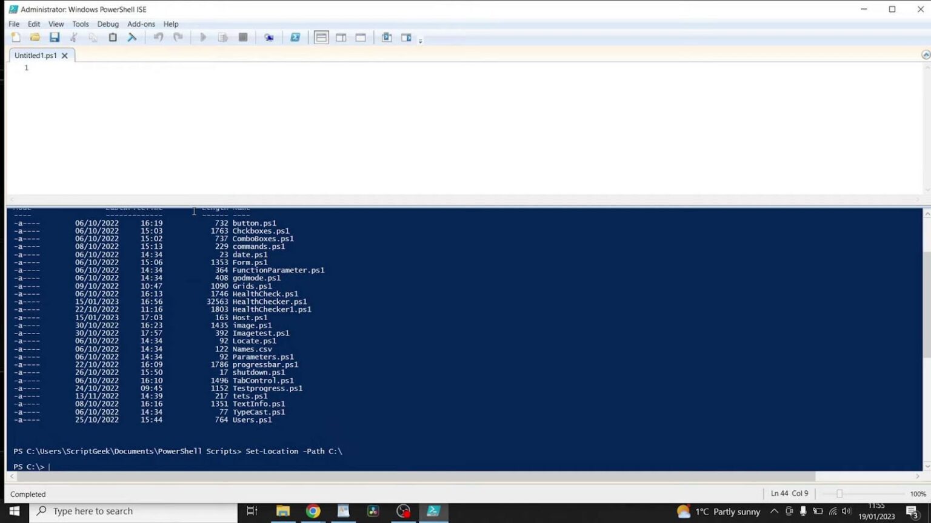Viewport: 931px width, 523px height.
Task: Open a New Remote PowerShell Tab
Action: pos(269,37)
